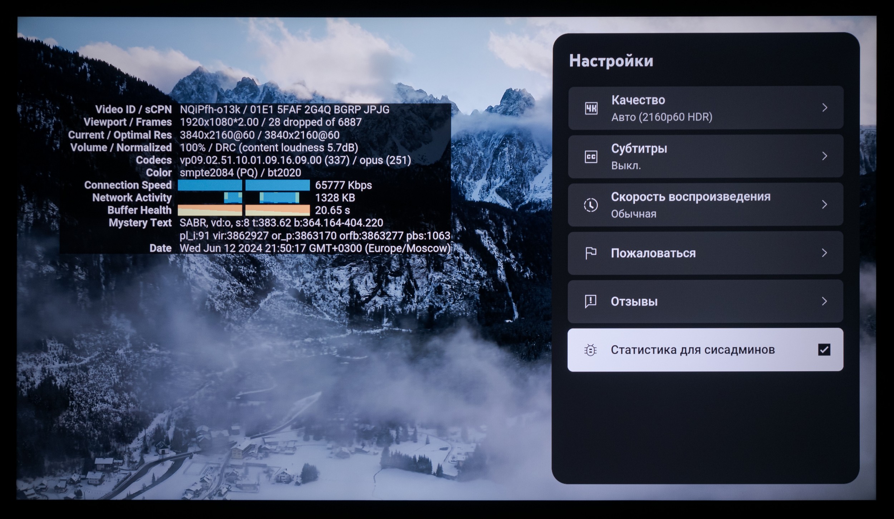Select Пожаловаться to report video
The height and width of the screenshot is (519, 894).
click(653, 253)
